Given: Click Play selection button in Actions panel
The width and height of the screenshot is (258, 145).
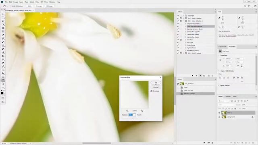Looking at the screenshot, I should click(200, 76).
